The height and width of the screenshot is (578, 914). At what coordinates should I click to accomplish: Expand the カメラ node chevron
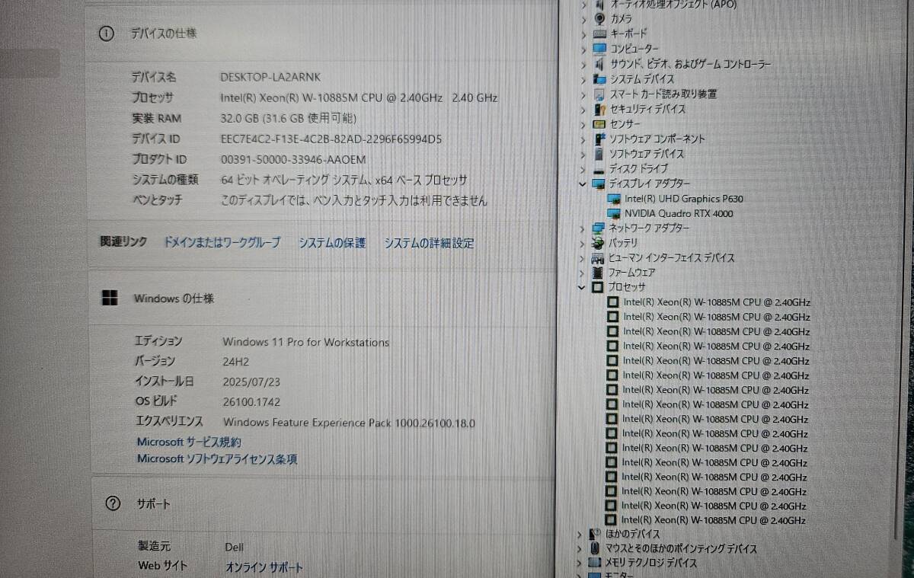point(584,19)
